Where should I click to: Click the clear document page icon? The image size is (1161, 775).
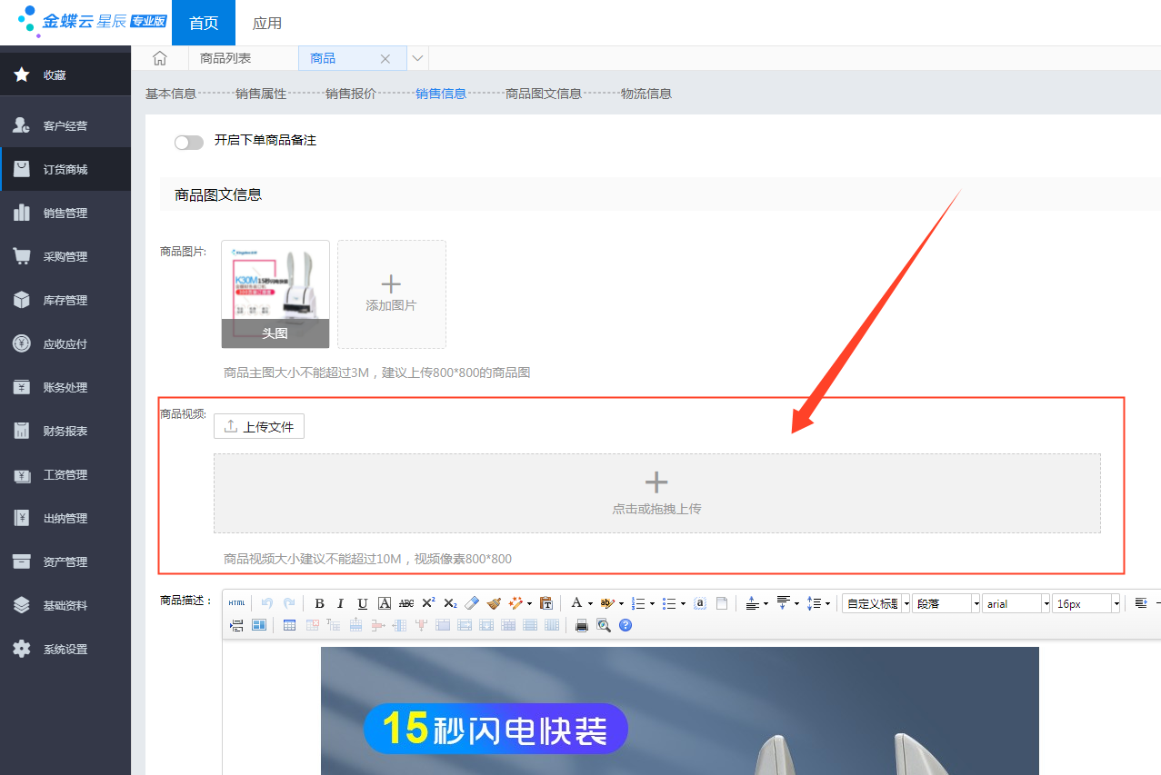coord(722,603)
